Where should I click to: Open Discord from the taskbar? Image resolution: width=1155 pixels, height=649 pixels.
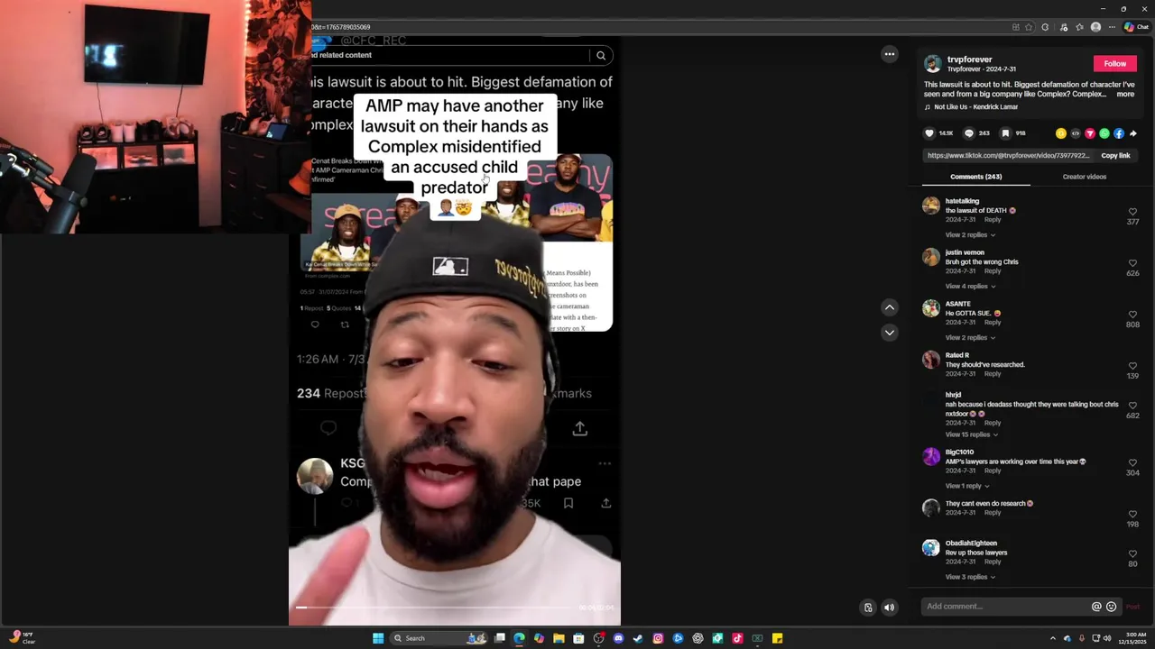pos(618,638)
